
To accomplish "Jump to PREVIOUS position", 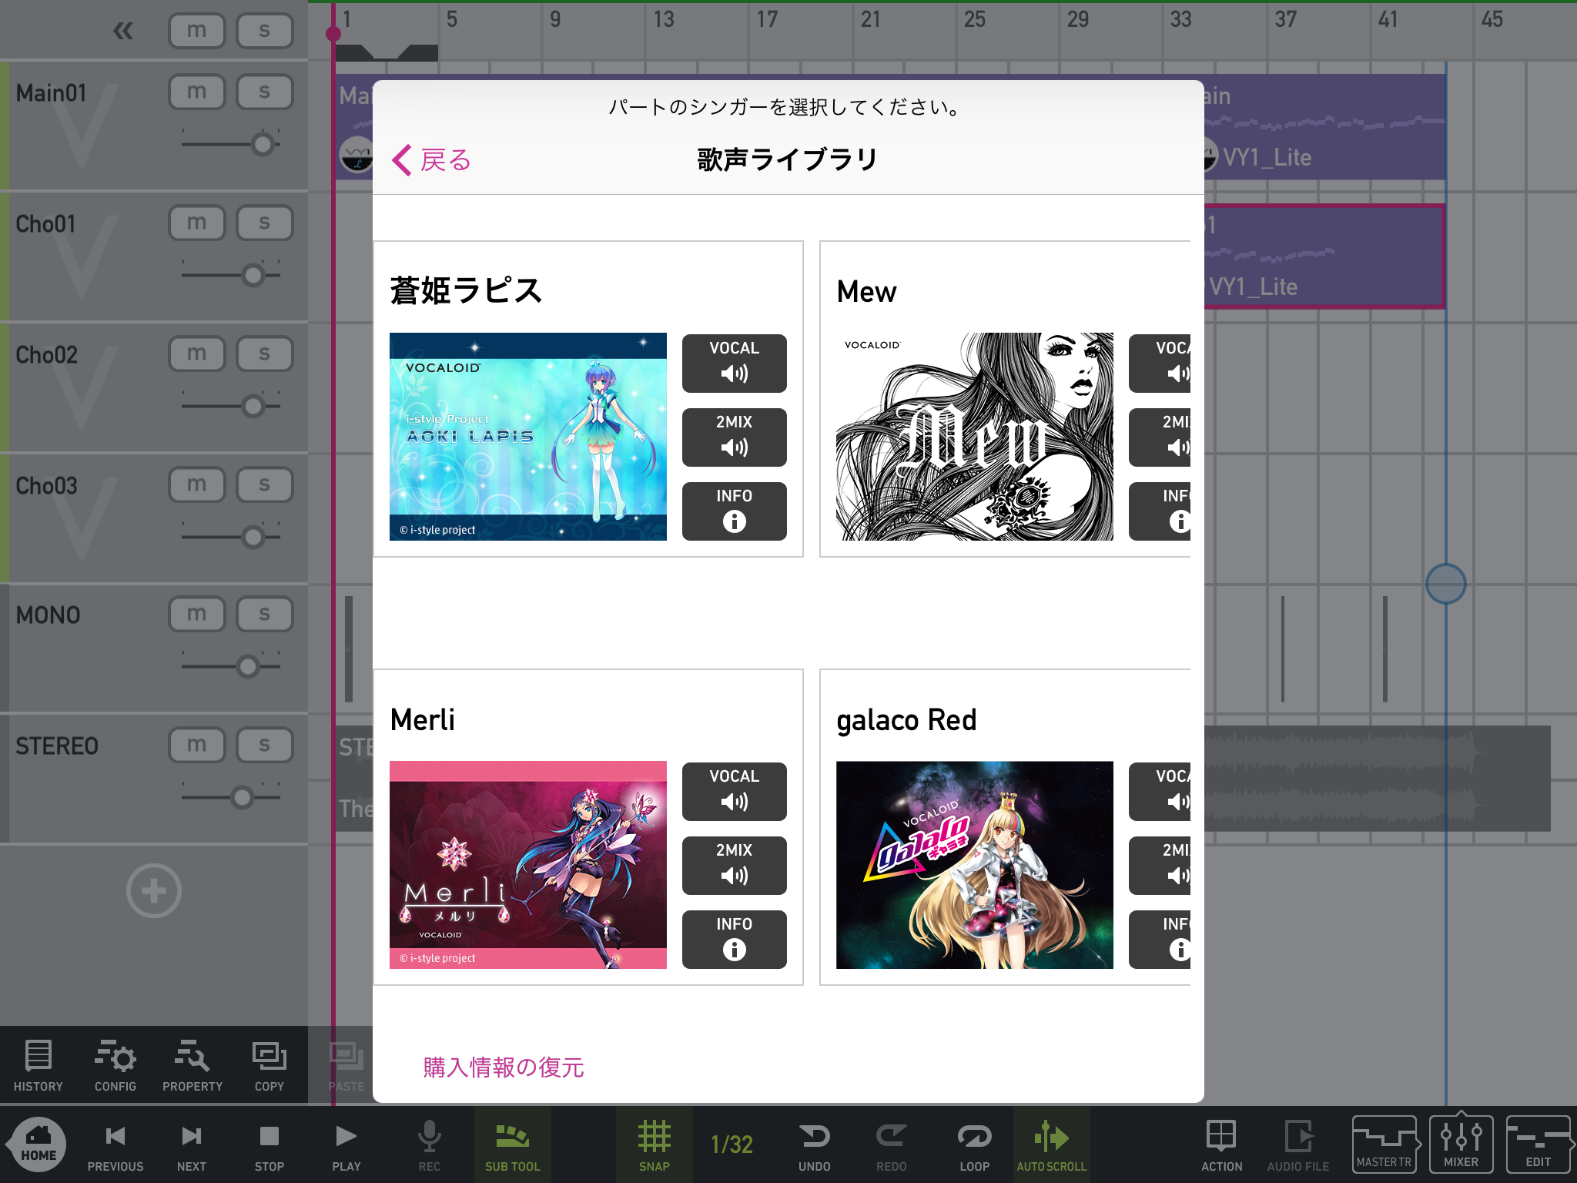I will point(116,1146).
